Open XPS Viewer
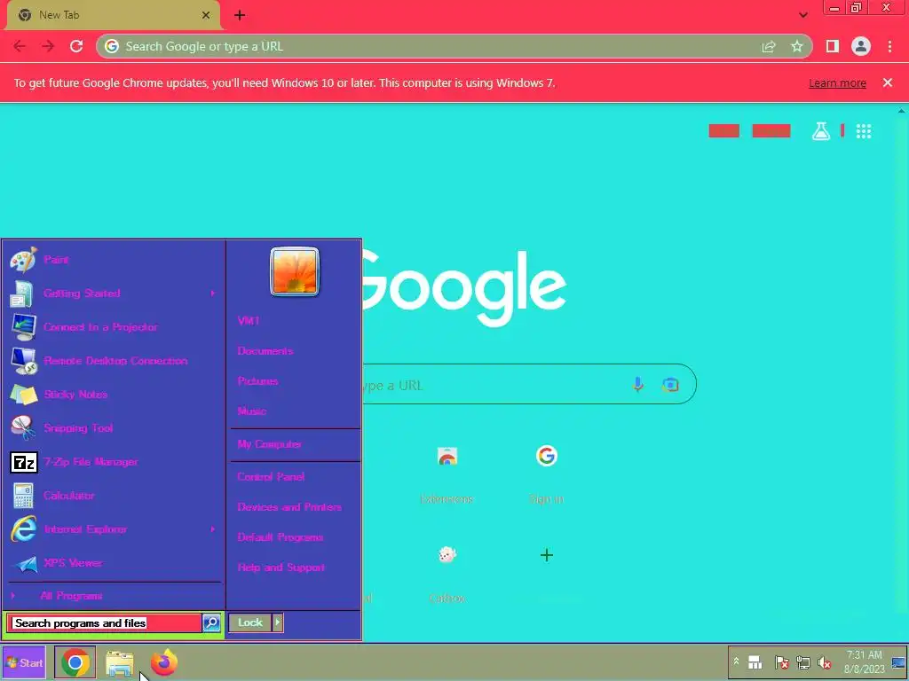Screen dimensions: 909x681 tap(114, 562)
